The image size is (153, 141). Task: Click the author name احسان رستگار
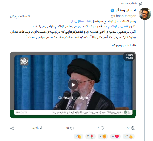click(x=125, y=10)
